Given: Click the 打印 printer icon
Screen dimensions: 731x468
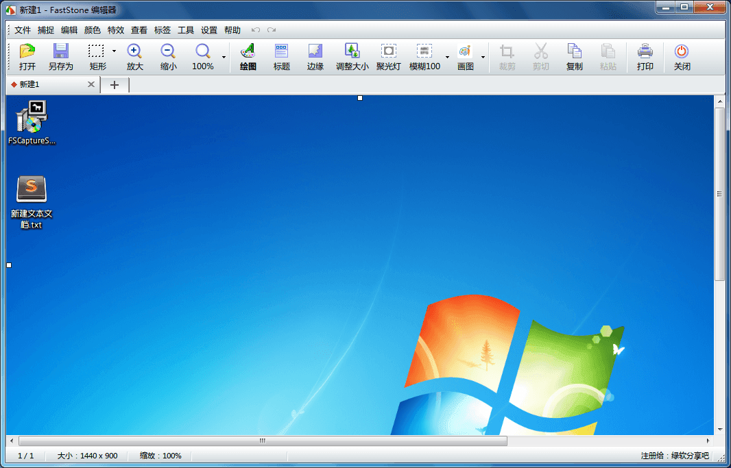Looking at the screenshot, I should pos(645,51).
